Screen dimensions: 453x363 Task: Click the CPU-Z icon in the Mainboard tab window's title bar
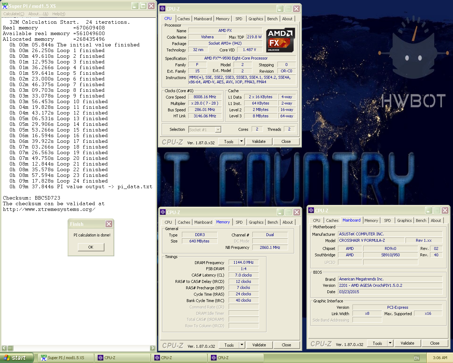click(x=311, y=210)
